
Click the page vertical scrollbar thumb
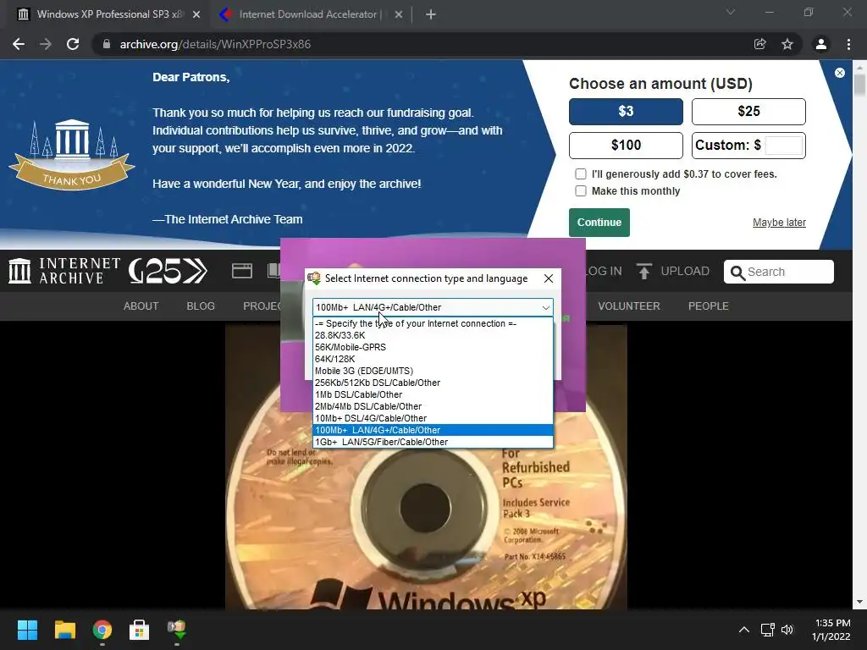[859, 85]
